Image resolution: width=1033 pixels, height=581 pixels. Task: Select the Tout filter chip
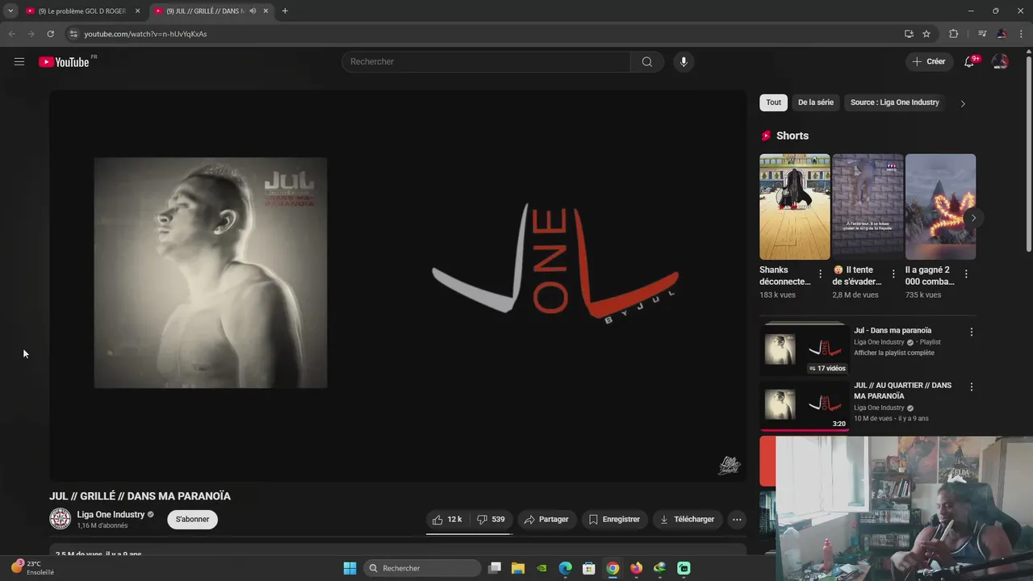pos(773,102)
